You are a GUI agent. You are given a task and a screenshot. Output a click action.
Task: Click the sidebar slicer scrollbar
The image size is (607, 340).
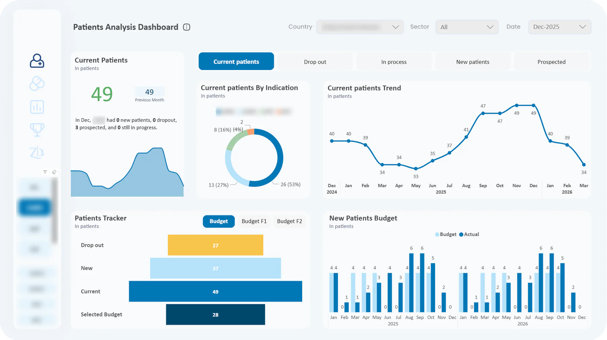[x=55, y=210]
